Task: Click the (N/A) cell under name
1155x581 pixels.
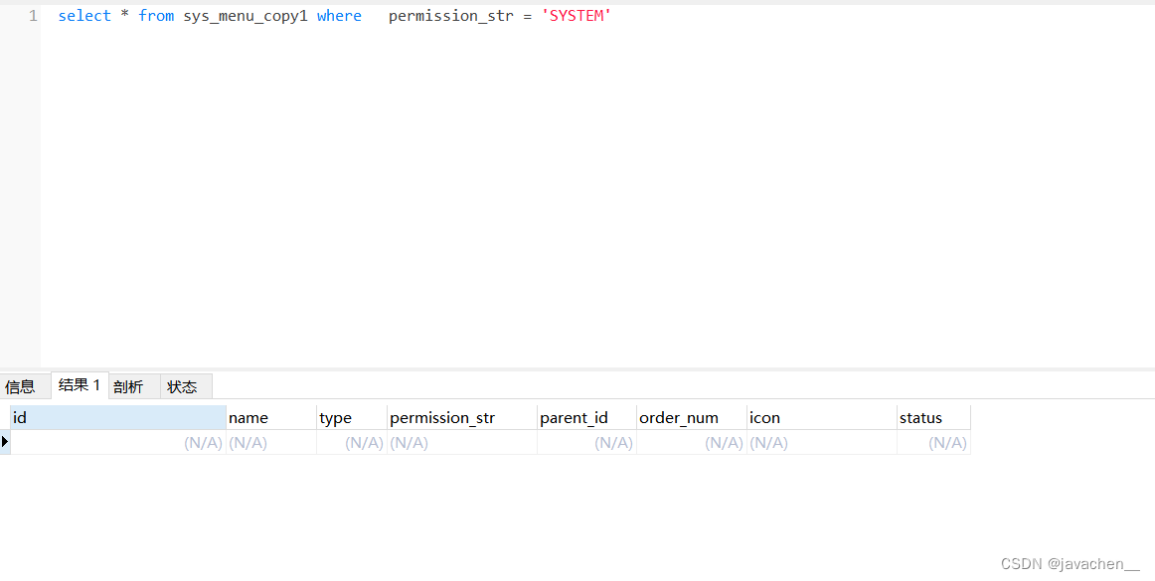Action: 248,442
